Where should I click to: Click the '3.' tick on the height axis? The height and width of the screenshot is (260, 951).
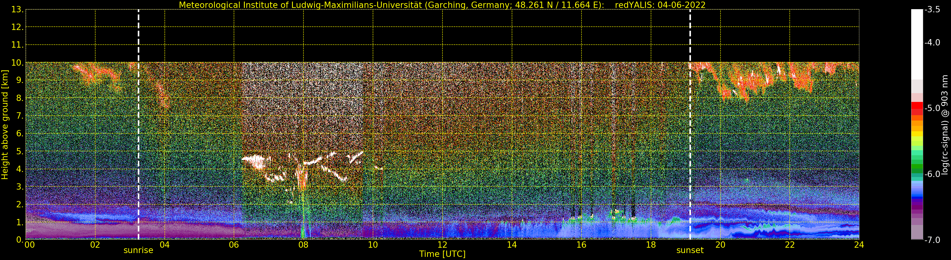click(20, 186)
